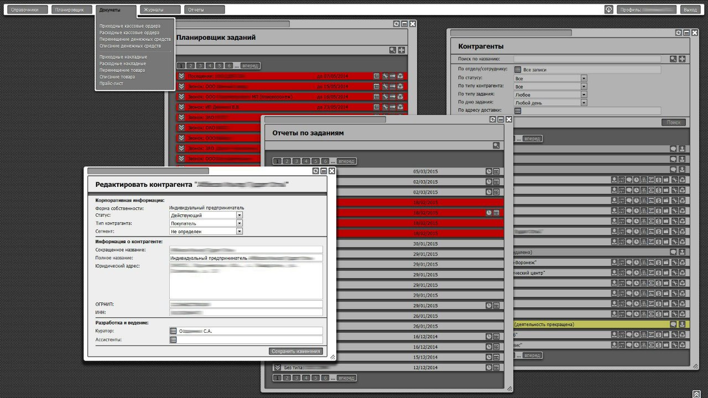Screen dimensions: 708x398
Task: Open the Тип контрагента dropdown showing Покупатель
Action: 239,223
